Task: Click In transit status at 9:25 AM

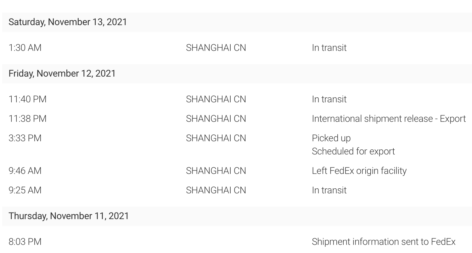Action: point(329,190)
